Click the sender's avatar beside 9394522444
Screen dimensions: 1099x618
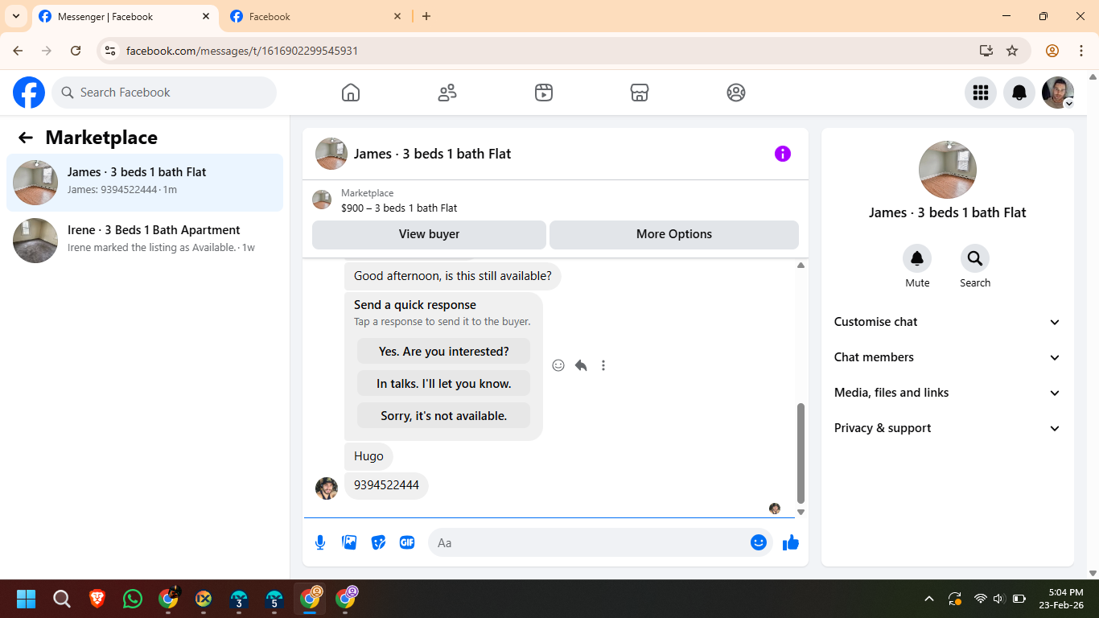point(327,488)
